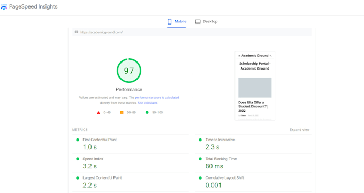
Task: Open the PageSpeed Insights title text
Action: point(33,7)
